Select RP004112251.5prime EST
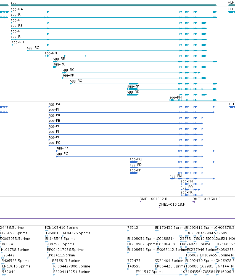This screenshot has width=235, height=276. click(x=72, y=272)
